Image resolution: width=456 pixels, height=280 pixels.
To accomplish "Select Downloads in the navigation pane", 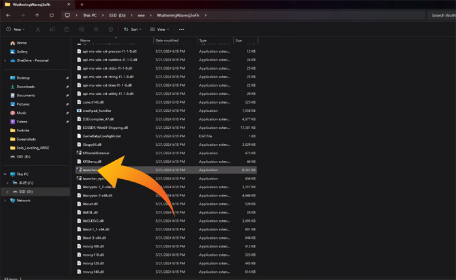I will (25, 87).
